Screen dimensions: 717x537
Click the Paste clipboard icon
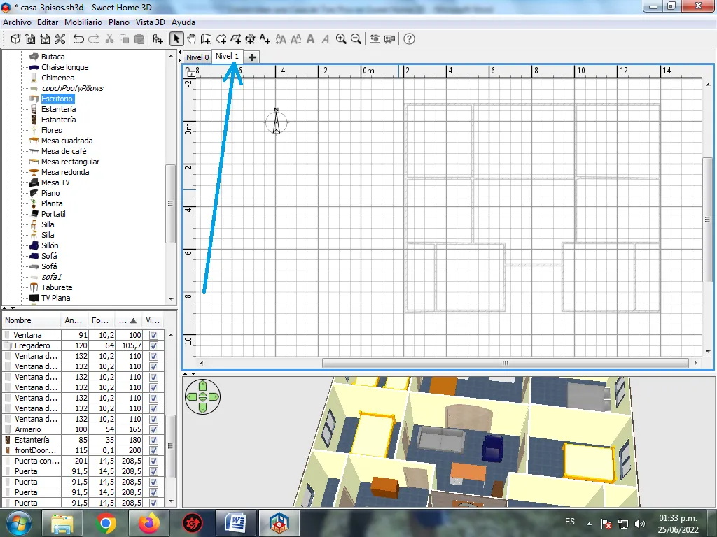[x=139, y=39]
